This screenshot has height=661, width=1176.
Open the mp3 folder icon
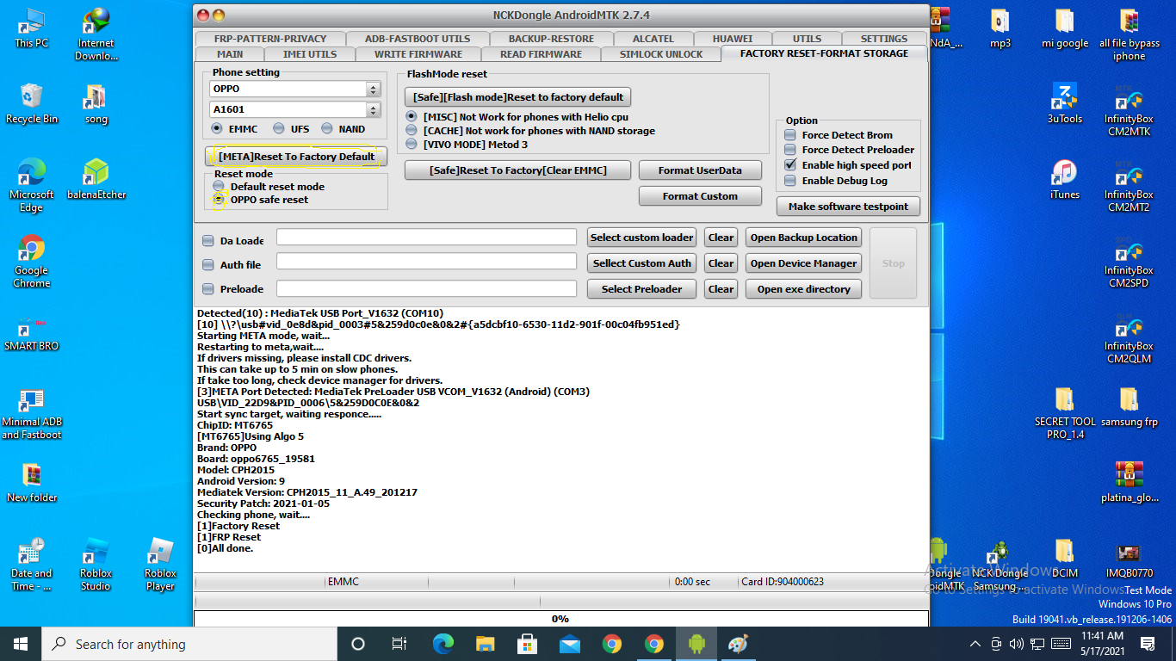[1000, 28]
